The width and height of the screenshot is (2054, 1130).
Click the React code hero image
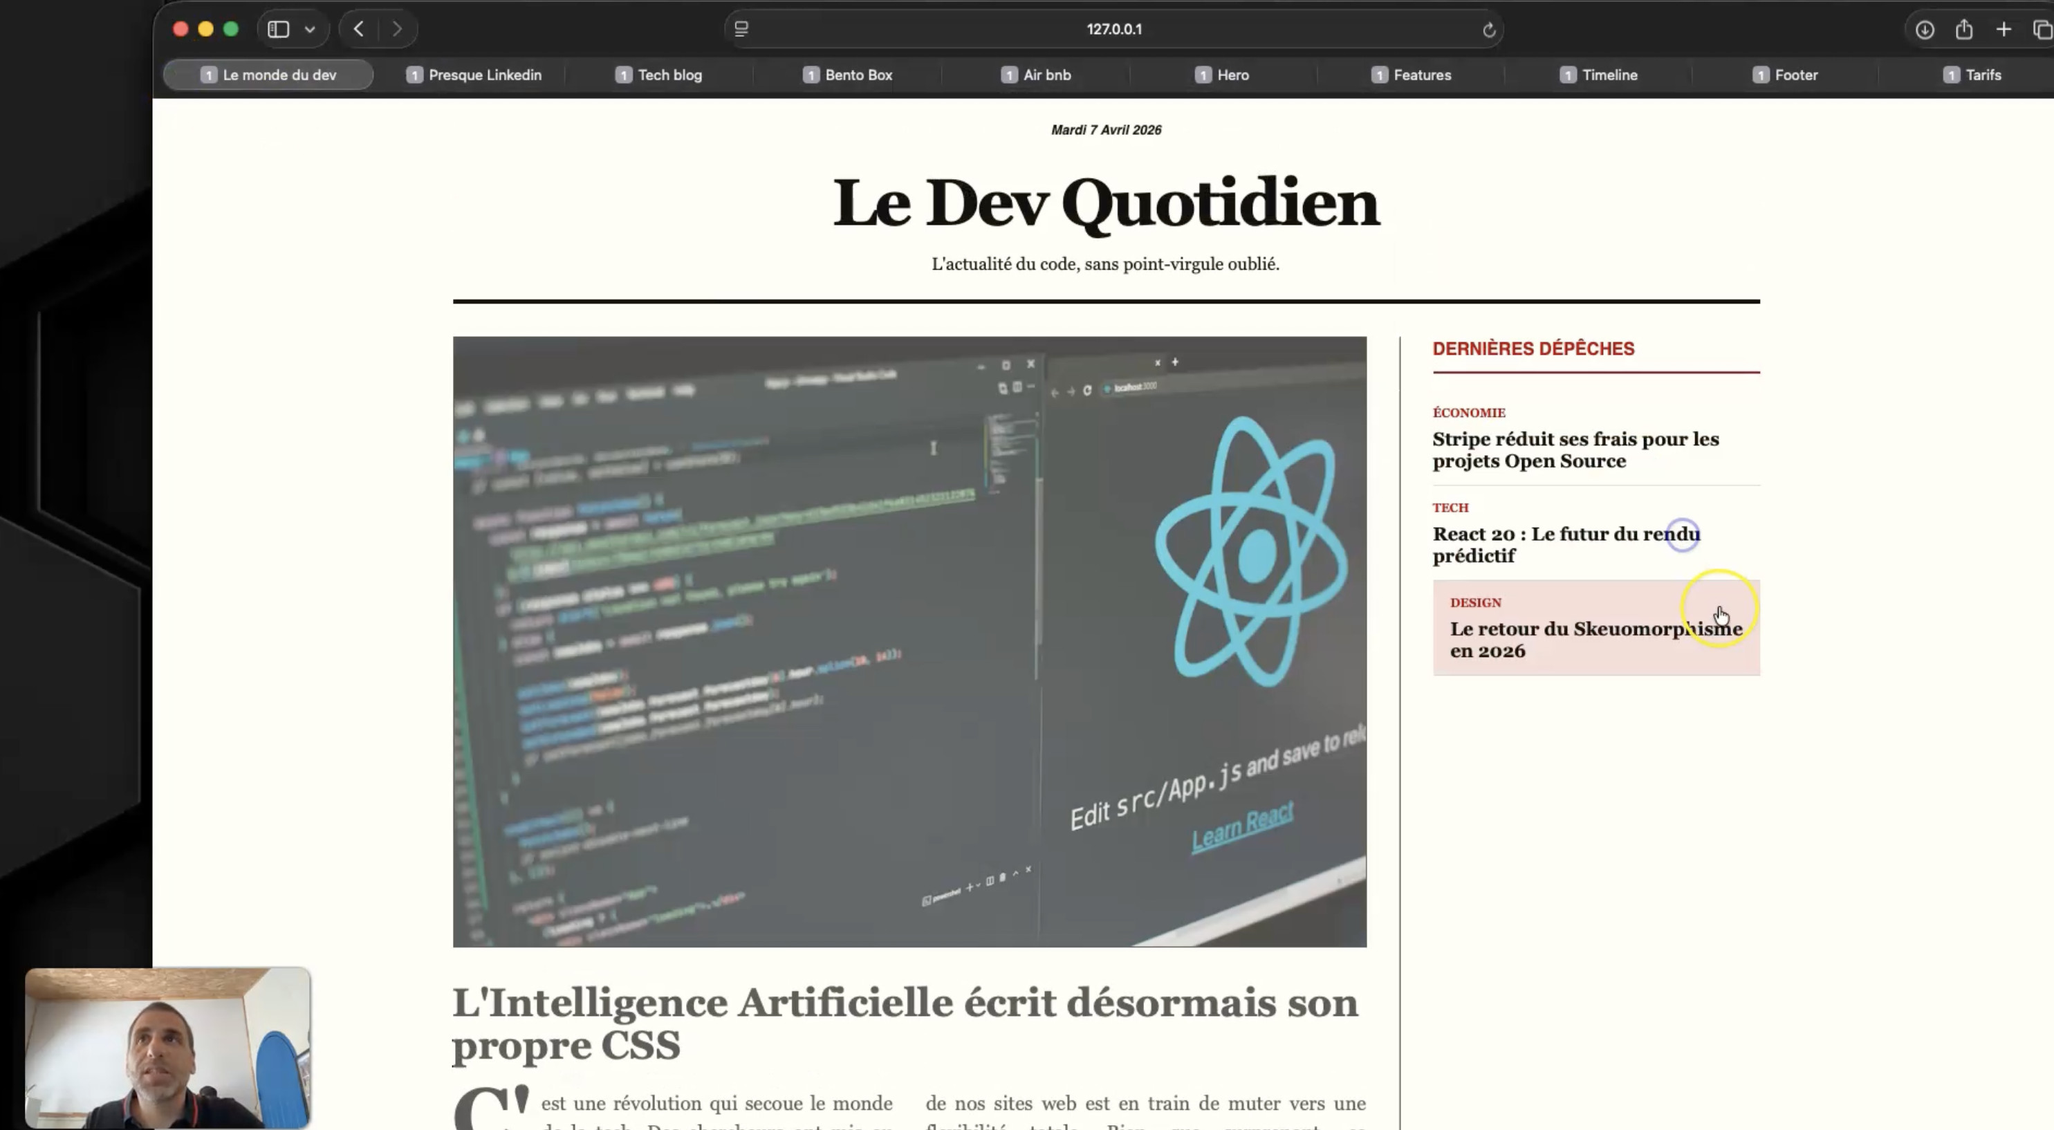coord(909,641)
